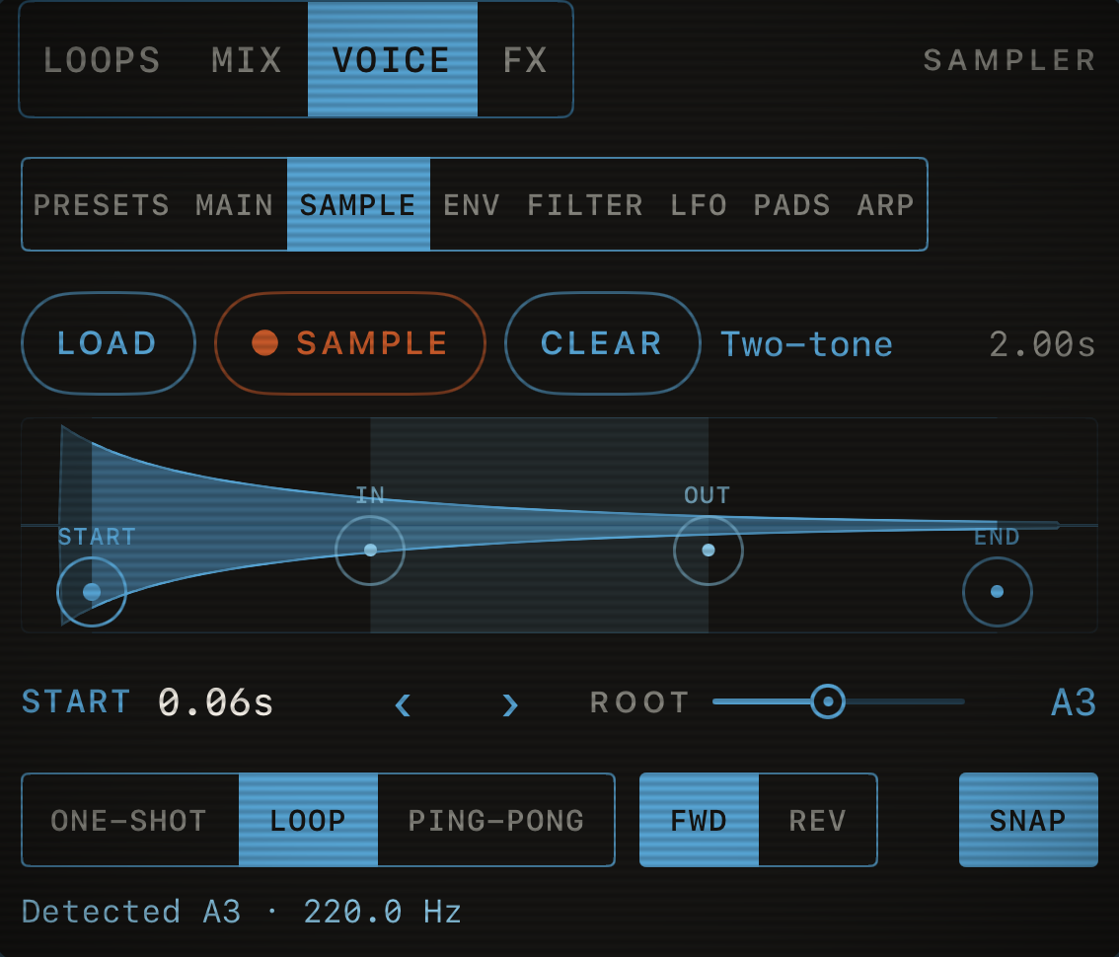Select the START marker handle on waveform

[92, 592]
